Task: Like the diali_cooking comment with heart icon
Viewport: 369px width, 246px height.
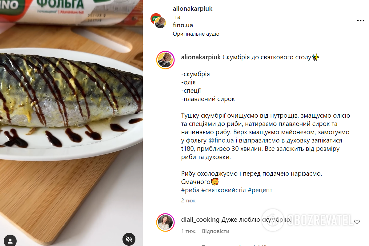Action: pos(357,222)
